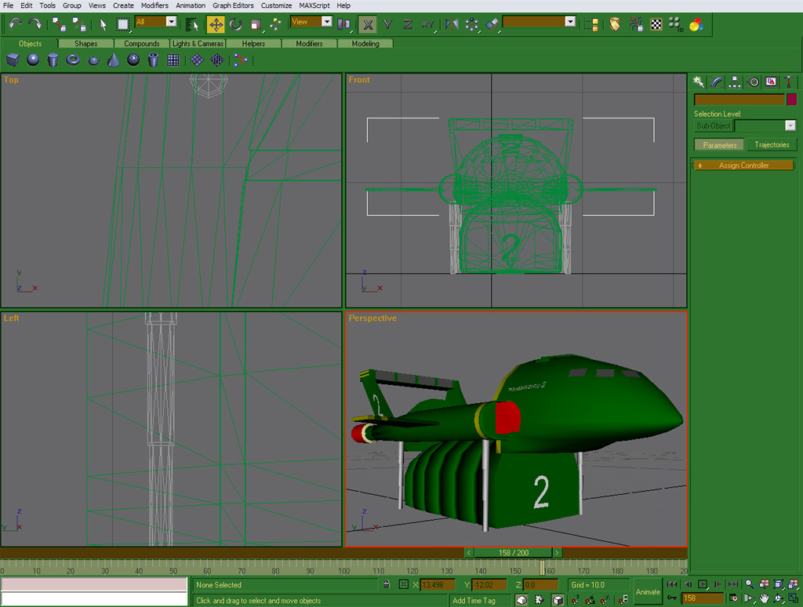Click the 158 / 200 time slider
Image resolution: width=803 pixels, height=607 pixels.
514,553
